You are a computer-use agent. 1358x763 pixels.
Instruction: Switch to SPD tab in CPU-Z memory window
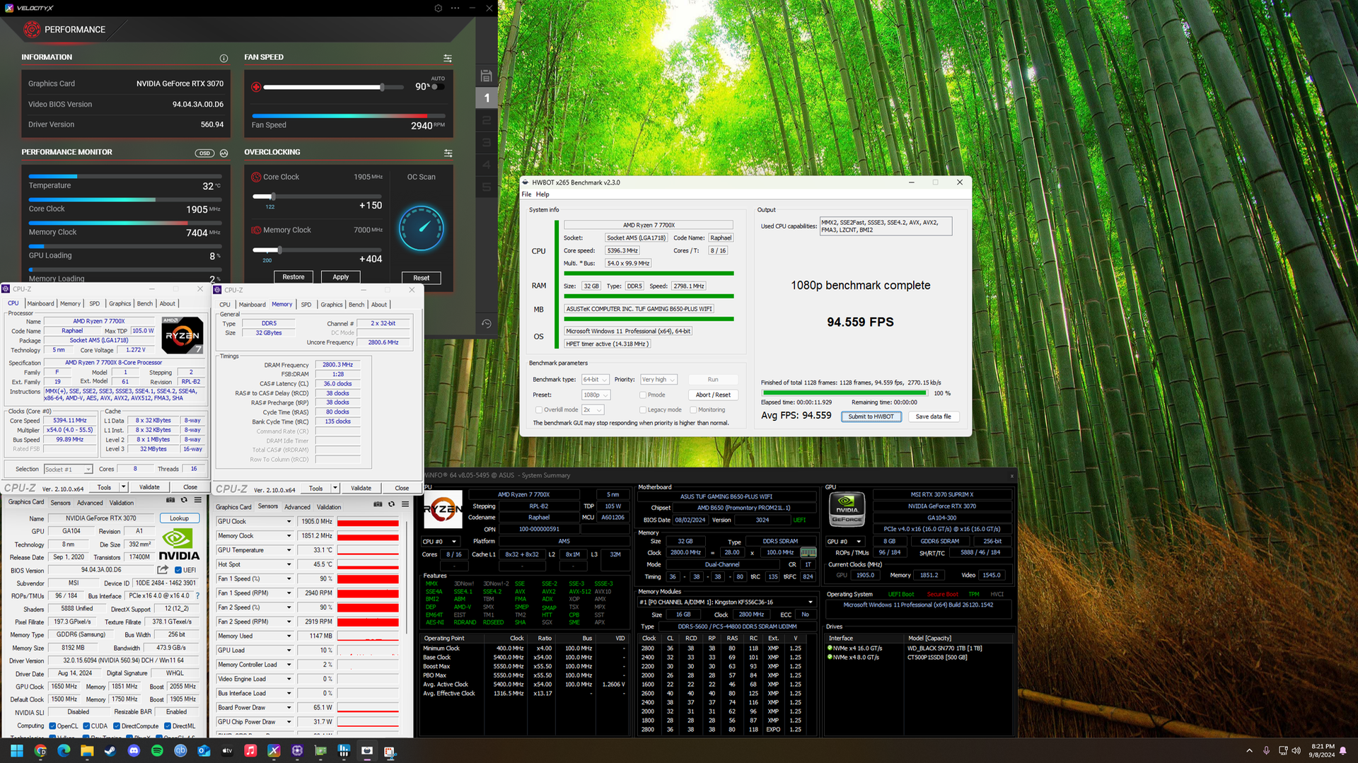(306, 305)
